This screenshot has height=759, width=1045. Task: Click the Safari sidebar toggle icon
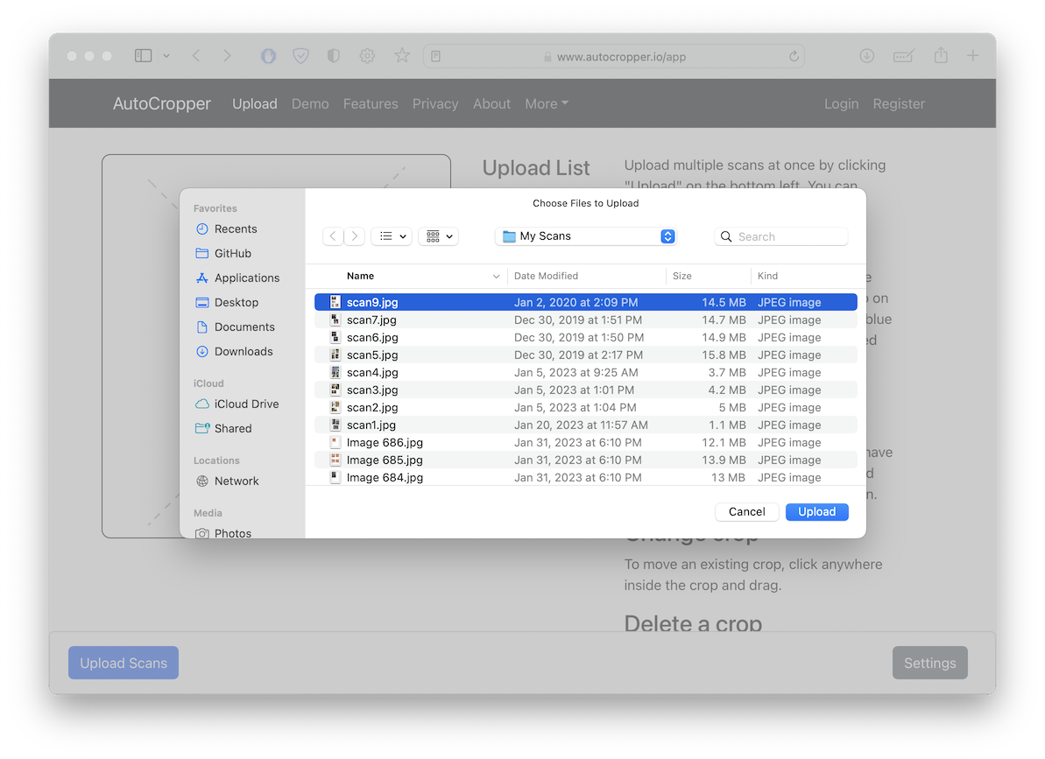(144, 56)
